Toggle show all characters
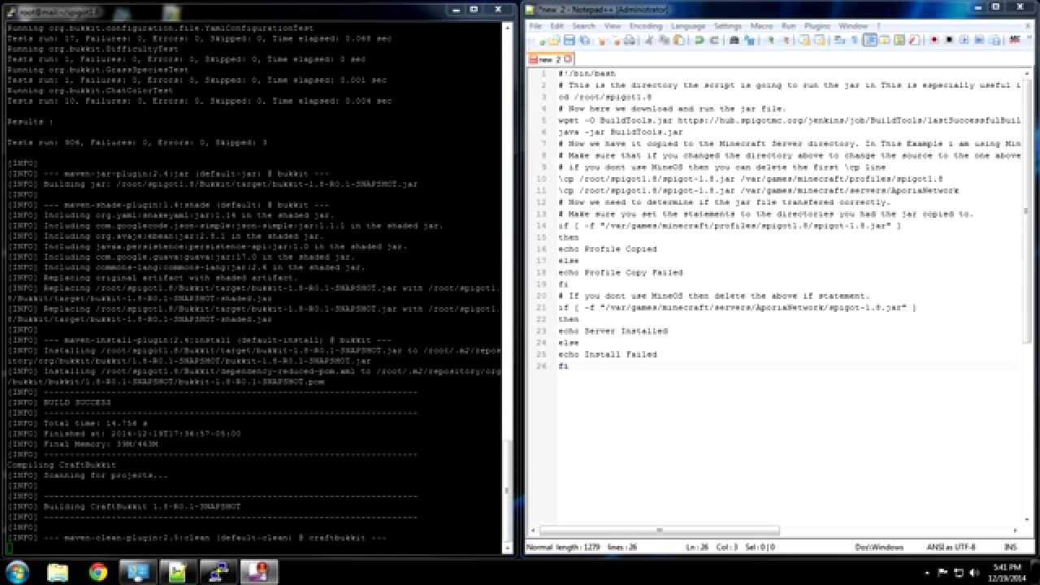This screenshot has height=585, width=1040. 854,40
